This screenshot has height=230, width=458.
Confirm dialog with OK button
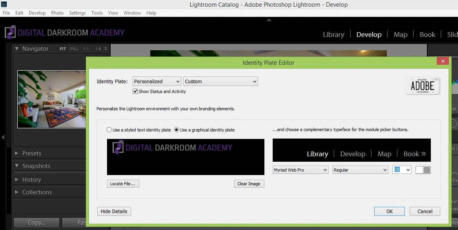click(390, 211)
